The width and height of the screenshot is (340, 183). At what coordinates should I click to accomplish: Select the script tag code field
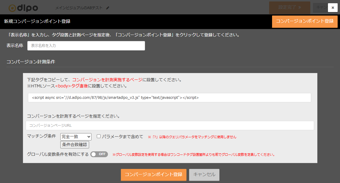169,98
